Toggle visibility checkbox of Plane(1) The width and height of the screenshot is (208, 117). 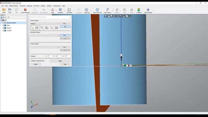(x=4, y=28)
